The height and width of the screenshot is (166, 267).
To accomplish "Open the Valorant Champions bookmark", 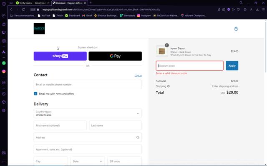I will [x=194, y=16].
